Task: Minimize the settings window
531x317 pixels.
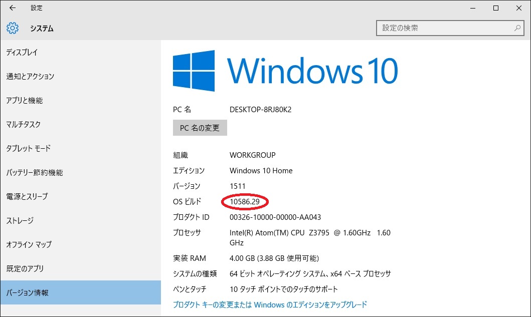Action: click(x=471, y=8)
